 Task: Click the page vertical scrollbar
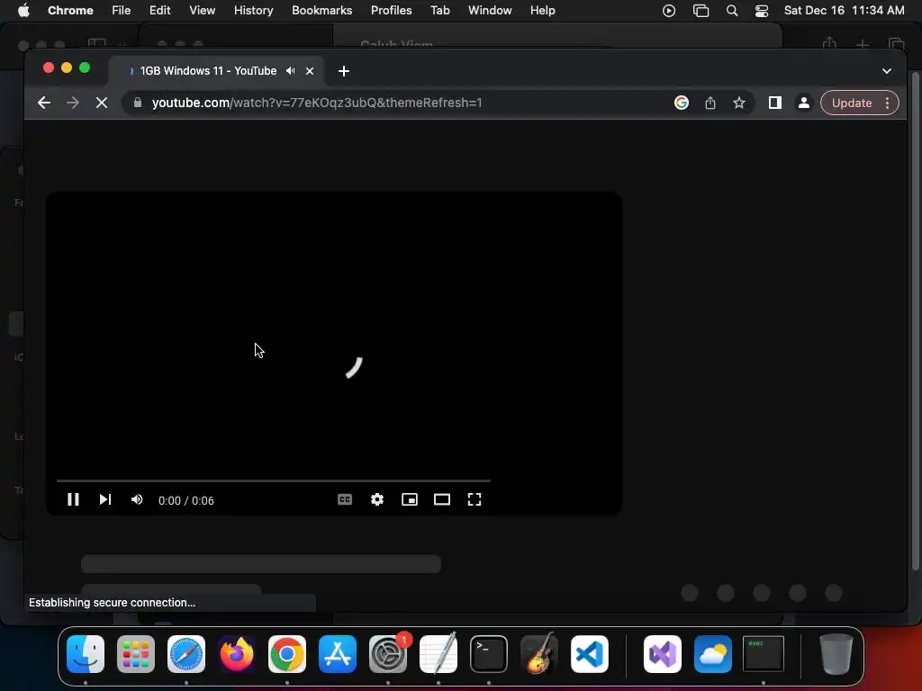tap(915, 320)
